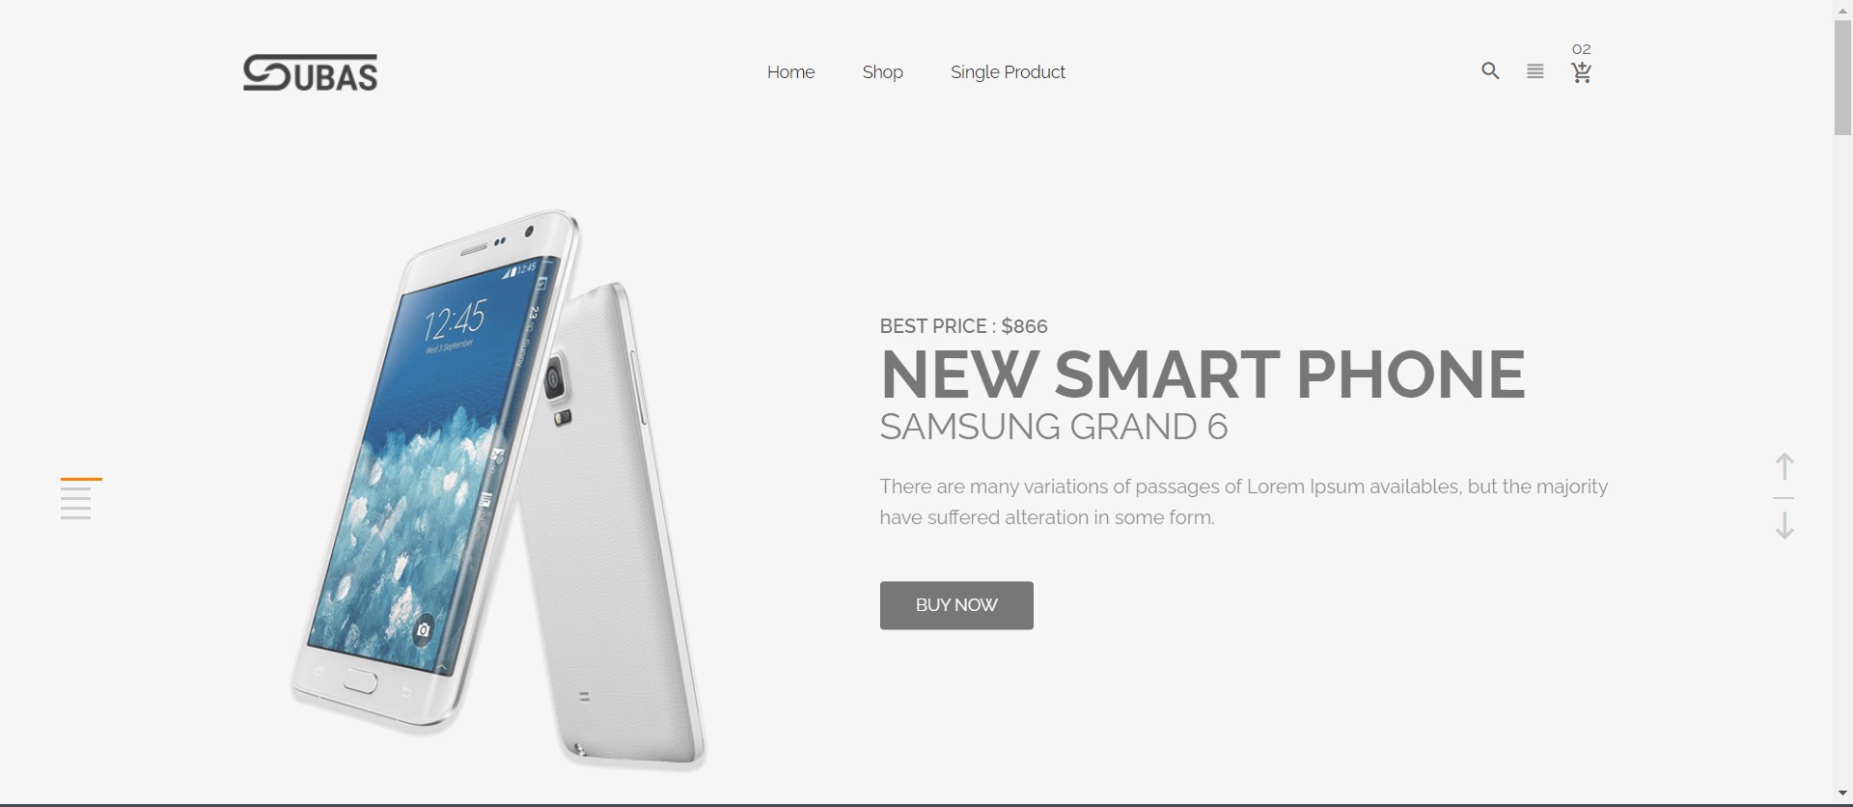Click the browser scrollbar down arrow
The width and height of the screenshot is (1853, 807).
[1842, 793]
